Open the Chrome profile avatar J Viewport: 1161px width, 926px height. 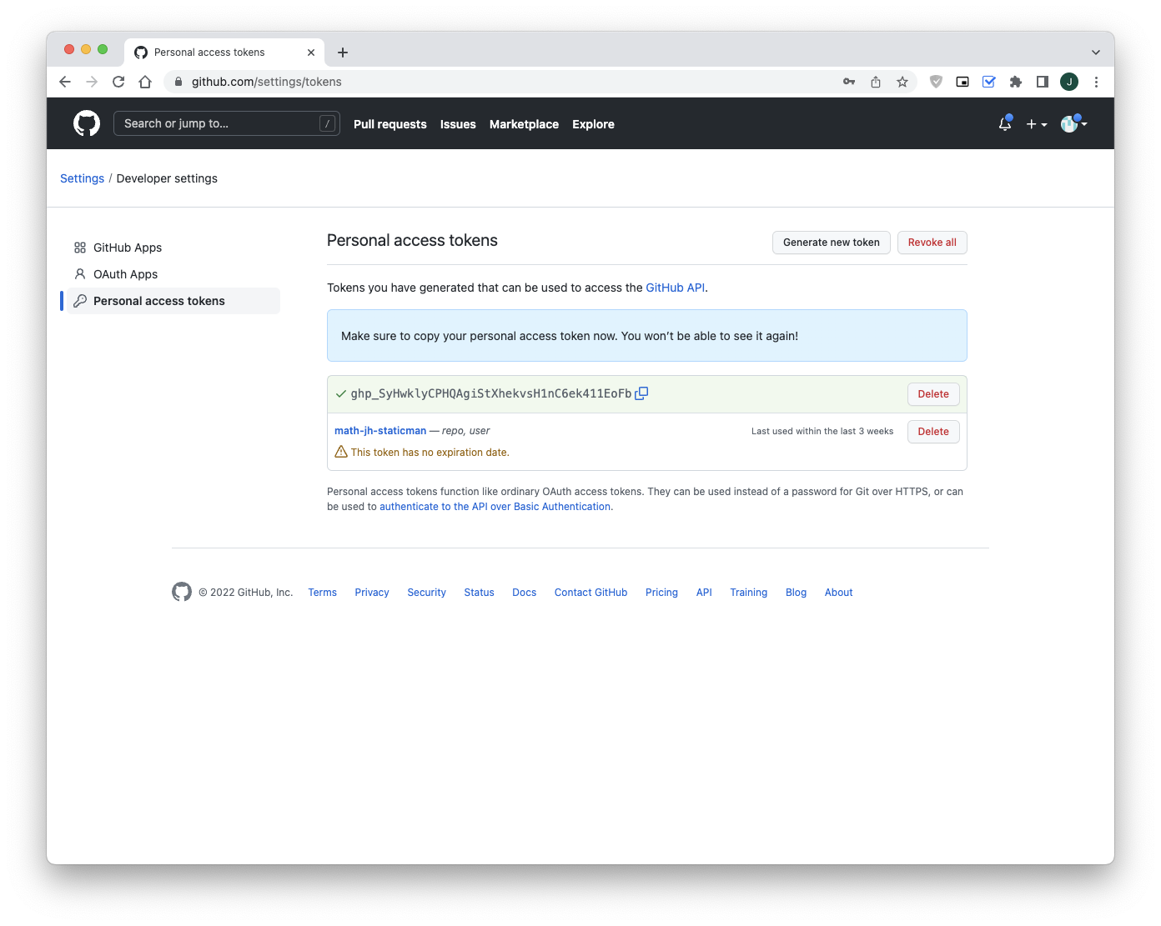(x=1069, y=82)
